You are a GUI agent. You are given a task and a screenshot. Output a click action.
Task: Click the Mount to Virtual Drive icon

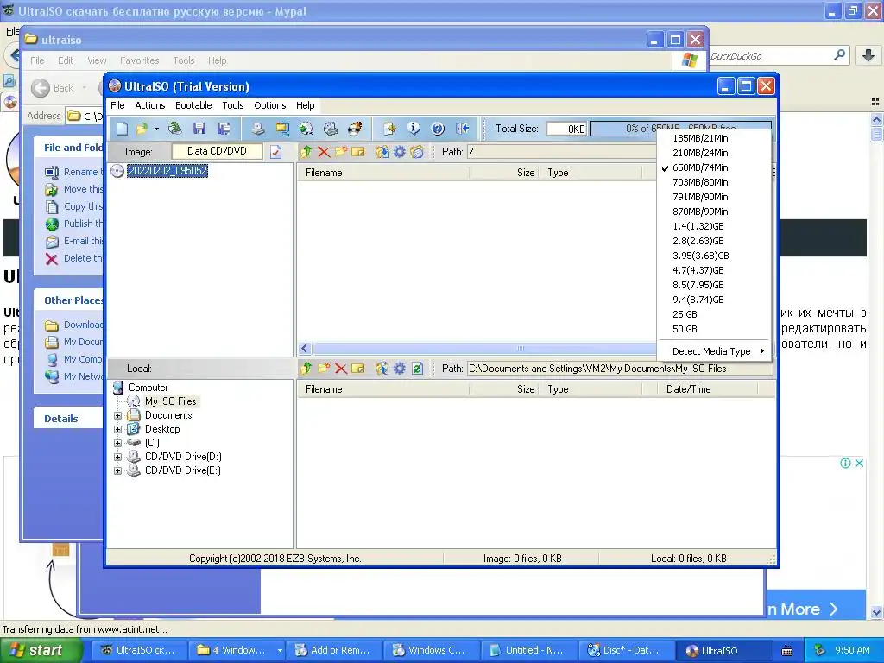pyautogui.click(x=331, y=129)
